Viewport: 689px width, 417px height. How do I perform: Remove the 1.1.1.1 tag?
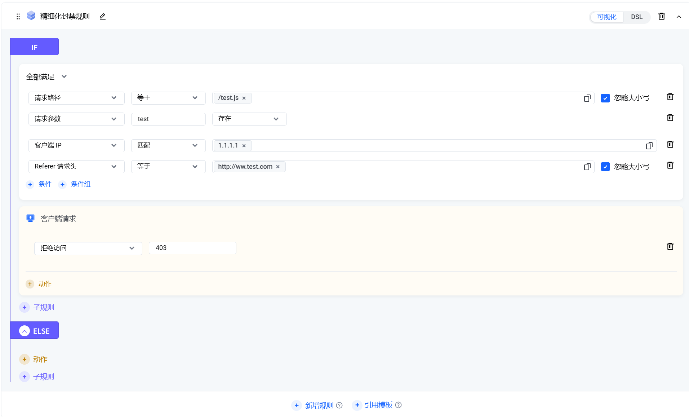click(x=244, y=146)
